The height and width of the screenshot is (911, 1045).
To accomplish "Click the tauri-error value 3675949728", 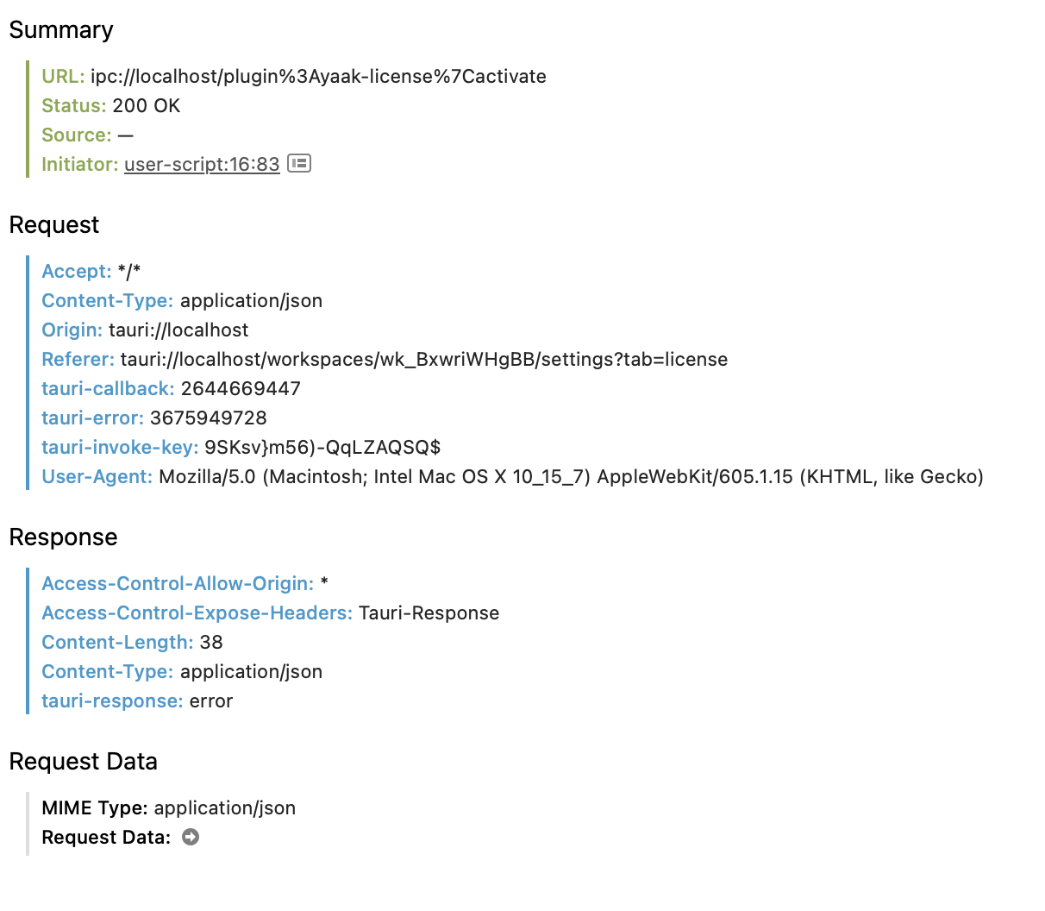I will (x=209, y=418).
